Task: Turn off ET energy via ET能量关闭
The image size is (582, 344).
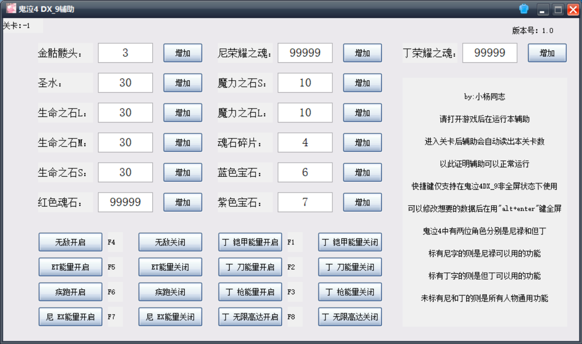Action: pos(170,267)
